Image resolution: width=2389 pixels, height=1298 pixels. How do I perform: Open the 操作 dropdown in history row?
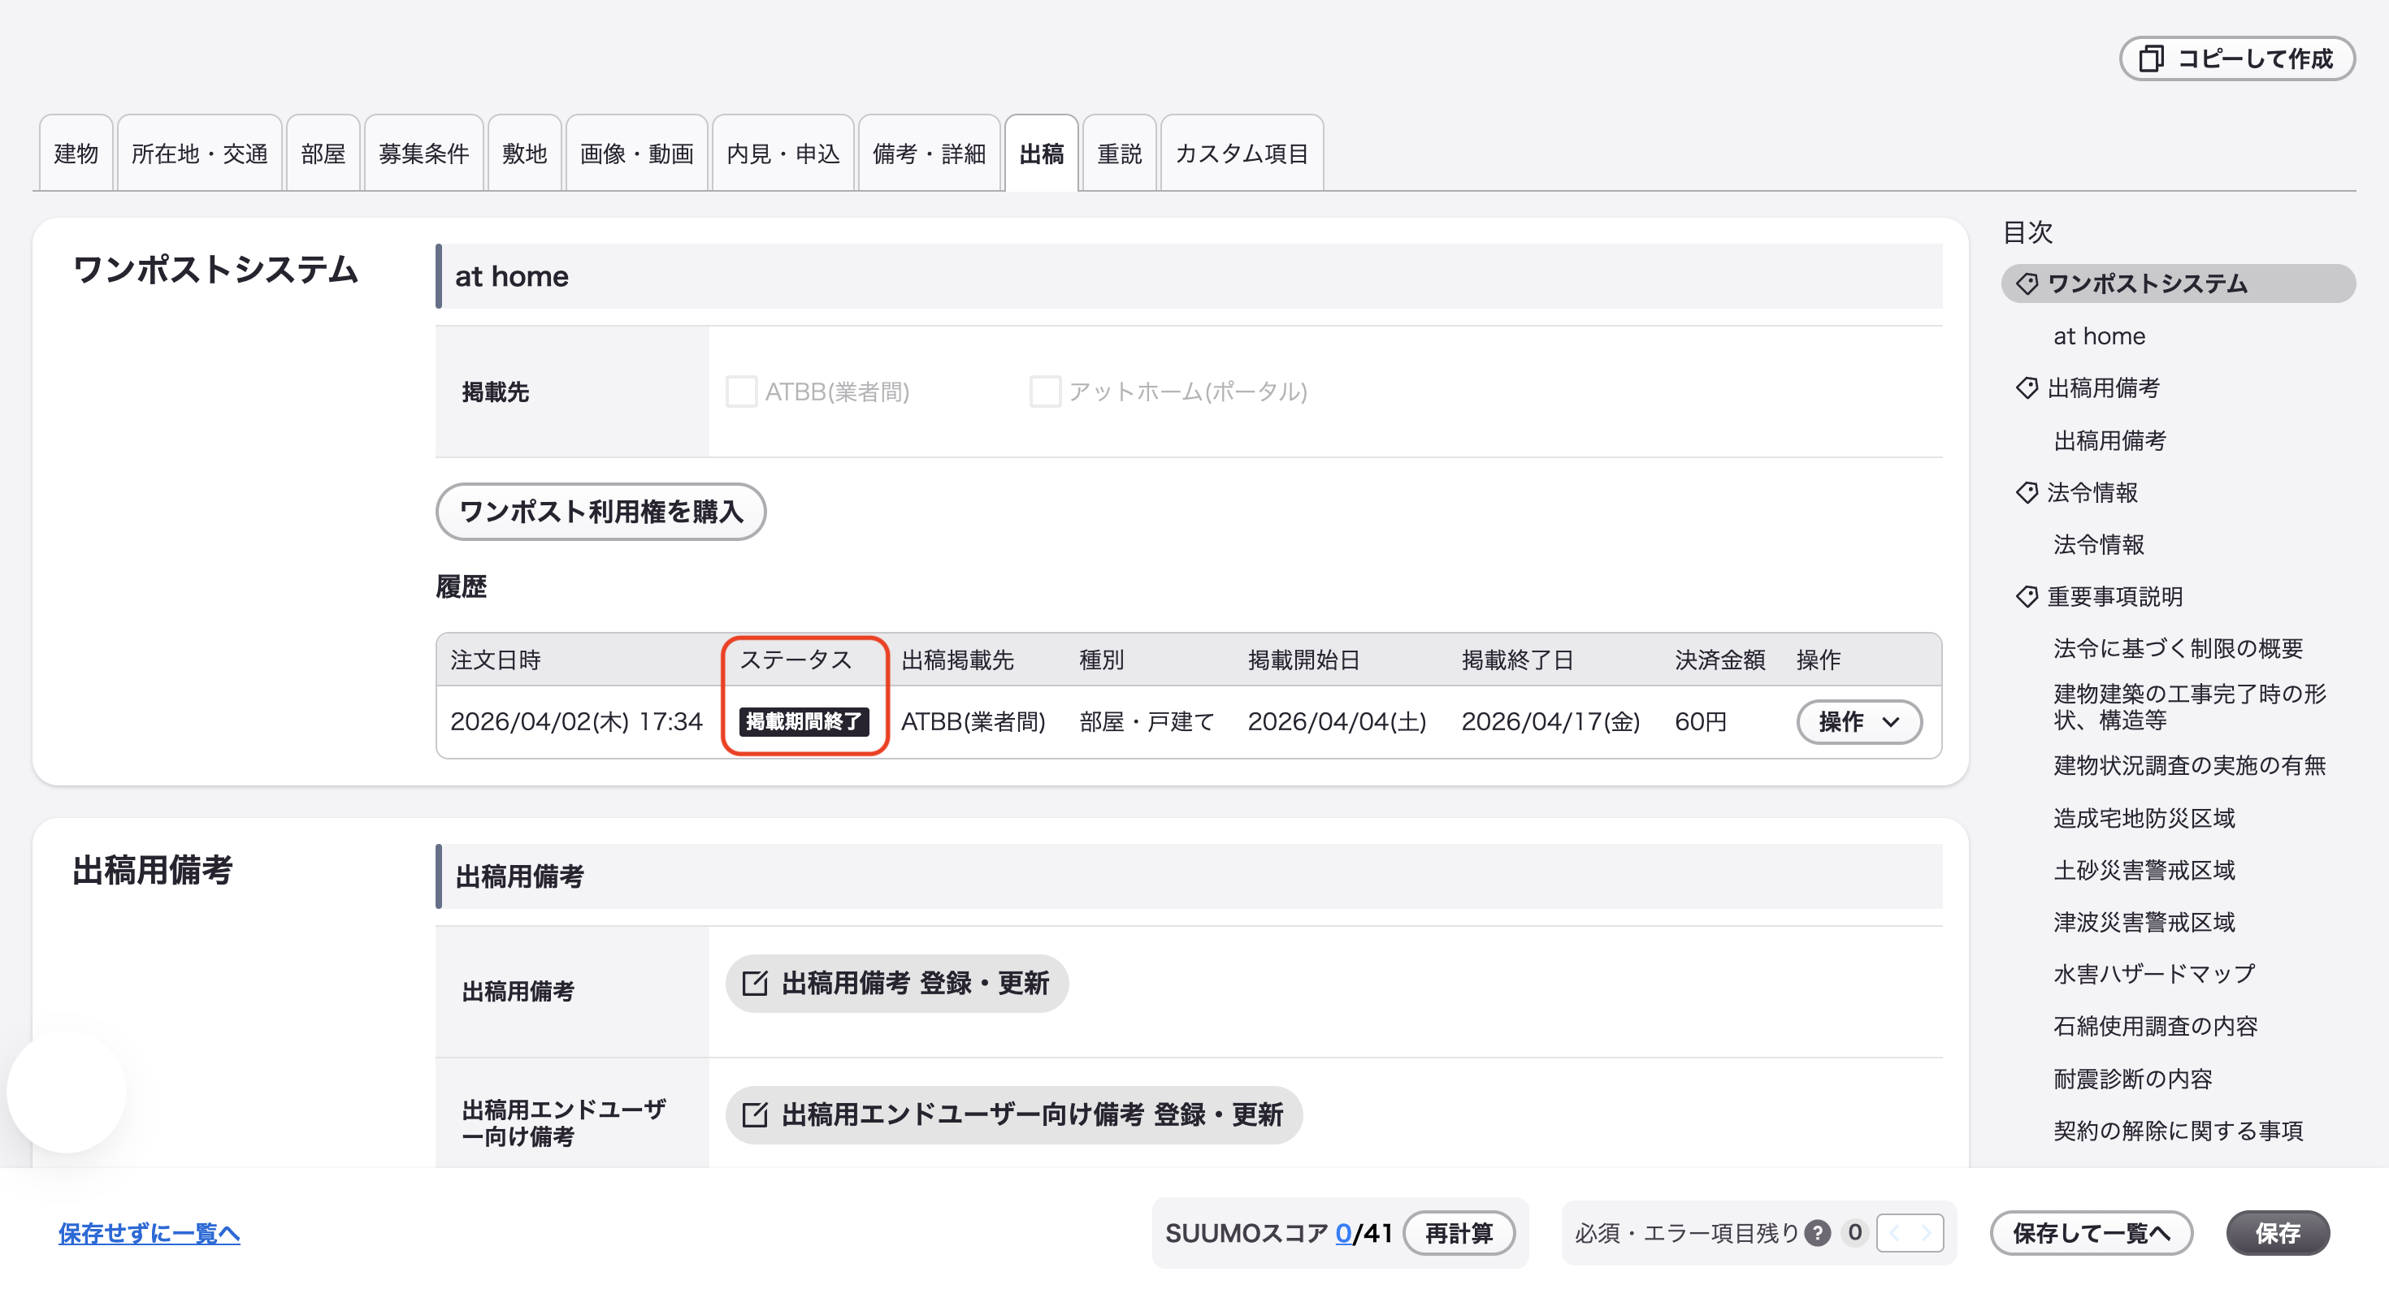click(1858, 721)
